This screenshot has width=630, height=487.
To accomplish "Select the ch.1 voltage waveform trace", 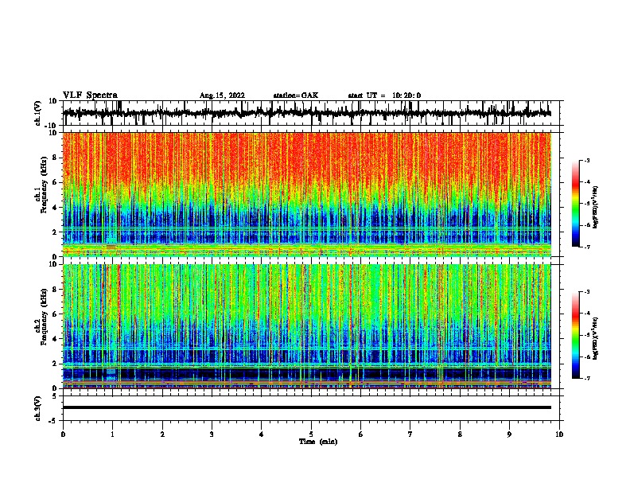I will (306, 113).
